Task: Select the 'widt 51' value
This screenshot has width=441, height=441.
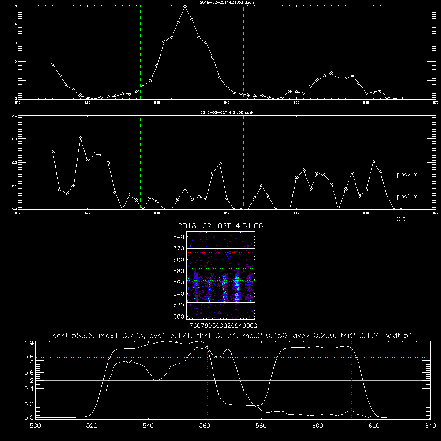Action: point(399,336)
